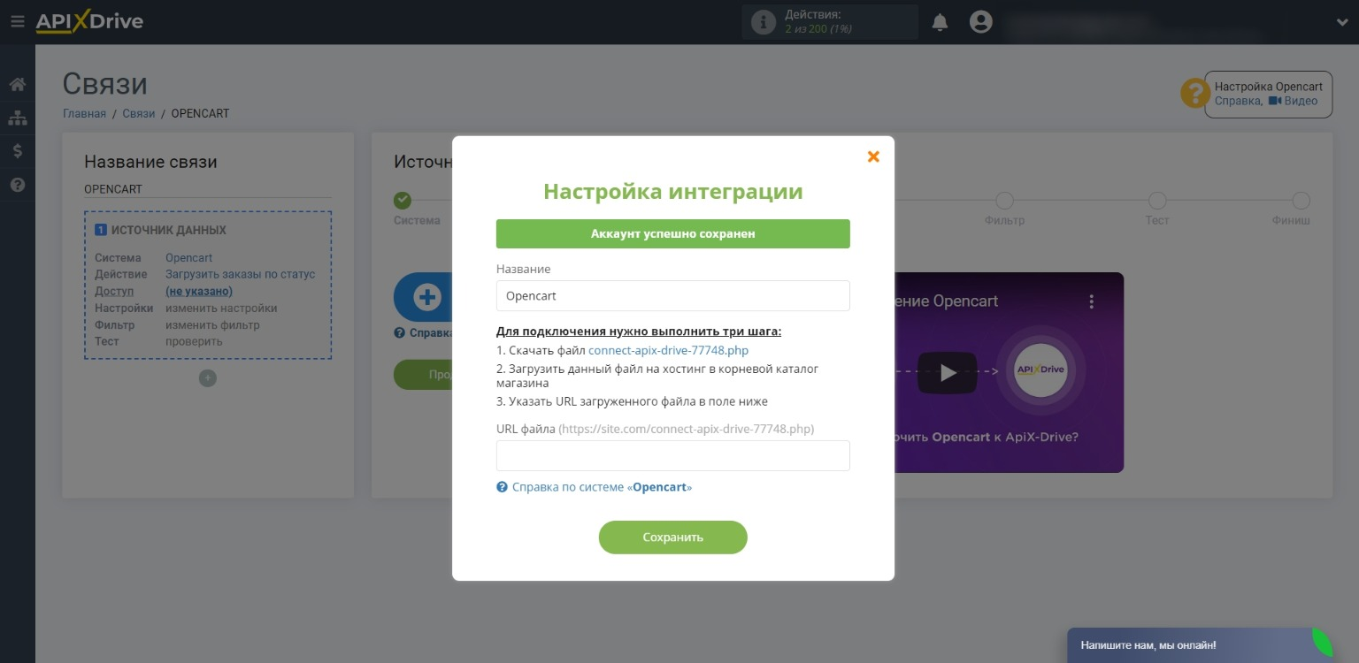1359x663 pixels.
Task: Click the blue plus connect account button
Action: (x=426, y=297)
